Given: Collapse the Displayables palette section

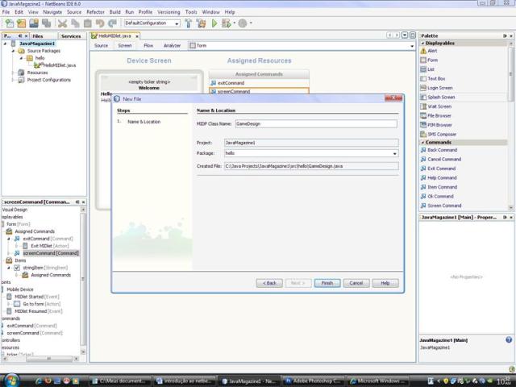Looking at the screenshot, I should tap(423, 43).
